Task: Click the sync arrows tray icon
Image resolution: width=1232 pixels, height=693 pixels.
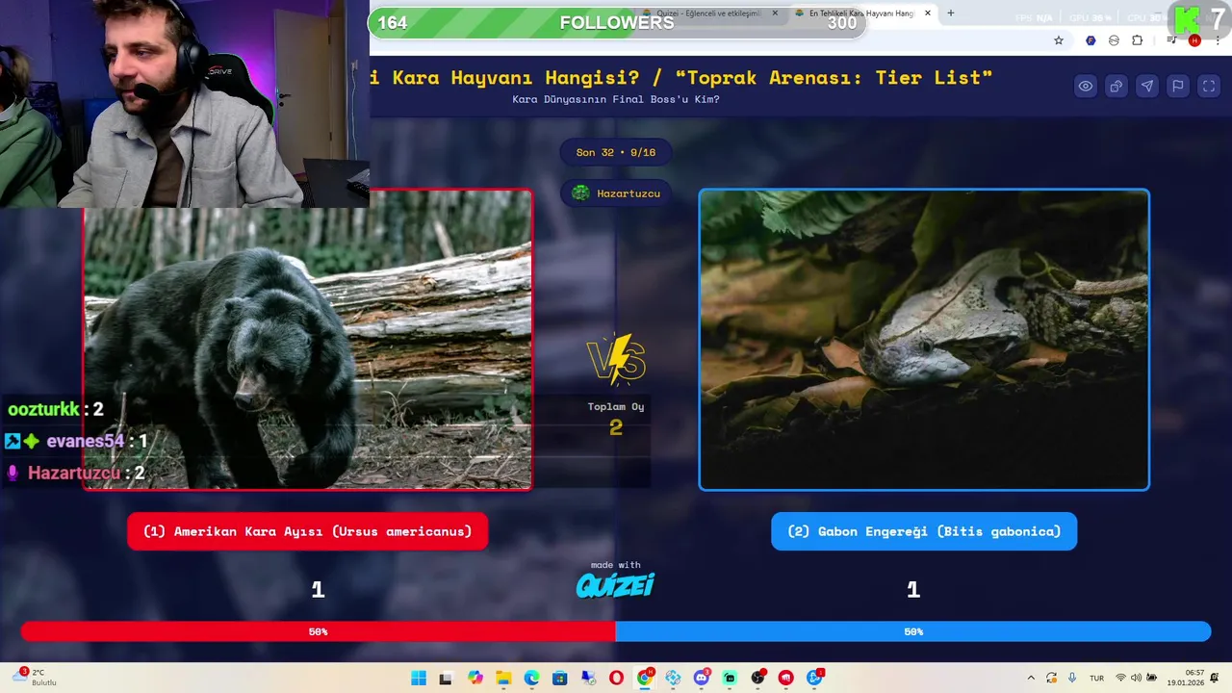Action: pyautogui.click(x=1051, y=678)
